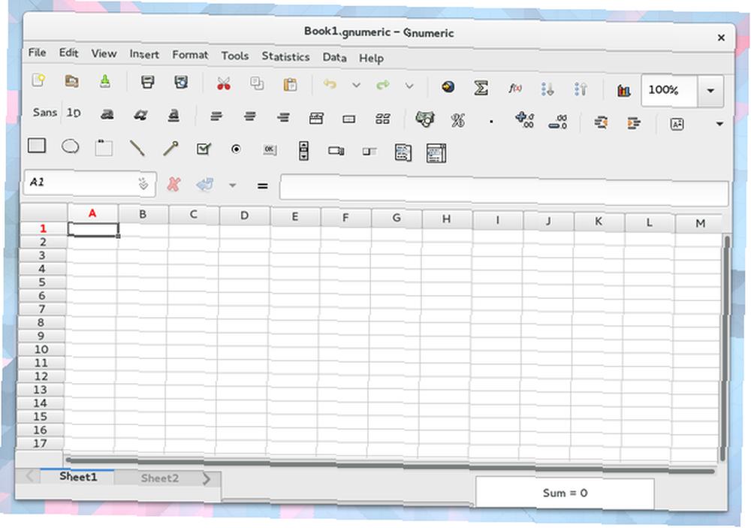751x528 pixels.
Task: Open the Sans font name selector
Action: [x=45, y=112]
